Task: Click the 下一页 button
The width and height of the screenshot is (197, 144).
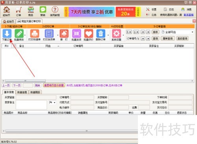Action: pyautogui.click(x=17, y=86)
